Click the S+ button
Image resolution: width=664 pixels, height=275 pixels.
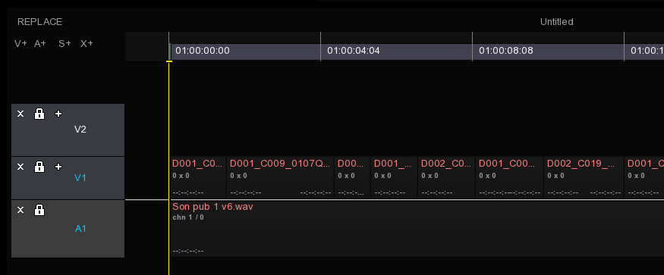(x=65, y=44)
